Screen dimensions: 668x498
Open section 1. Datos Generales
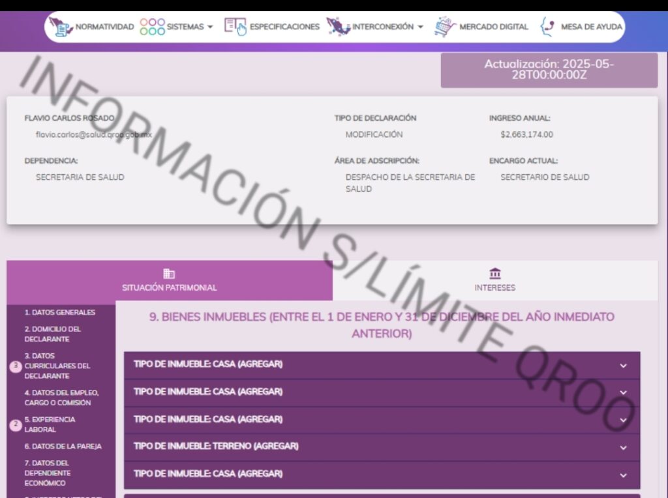point(60,312)
